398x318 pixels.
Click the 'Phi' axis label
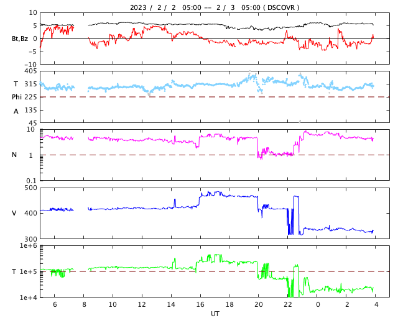(x=17, y=97)
